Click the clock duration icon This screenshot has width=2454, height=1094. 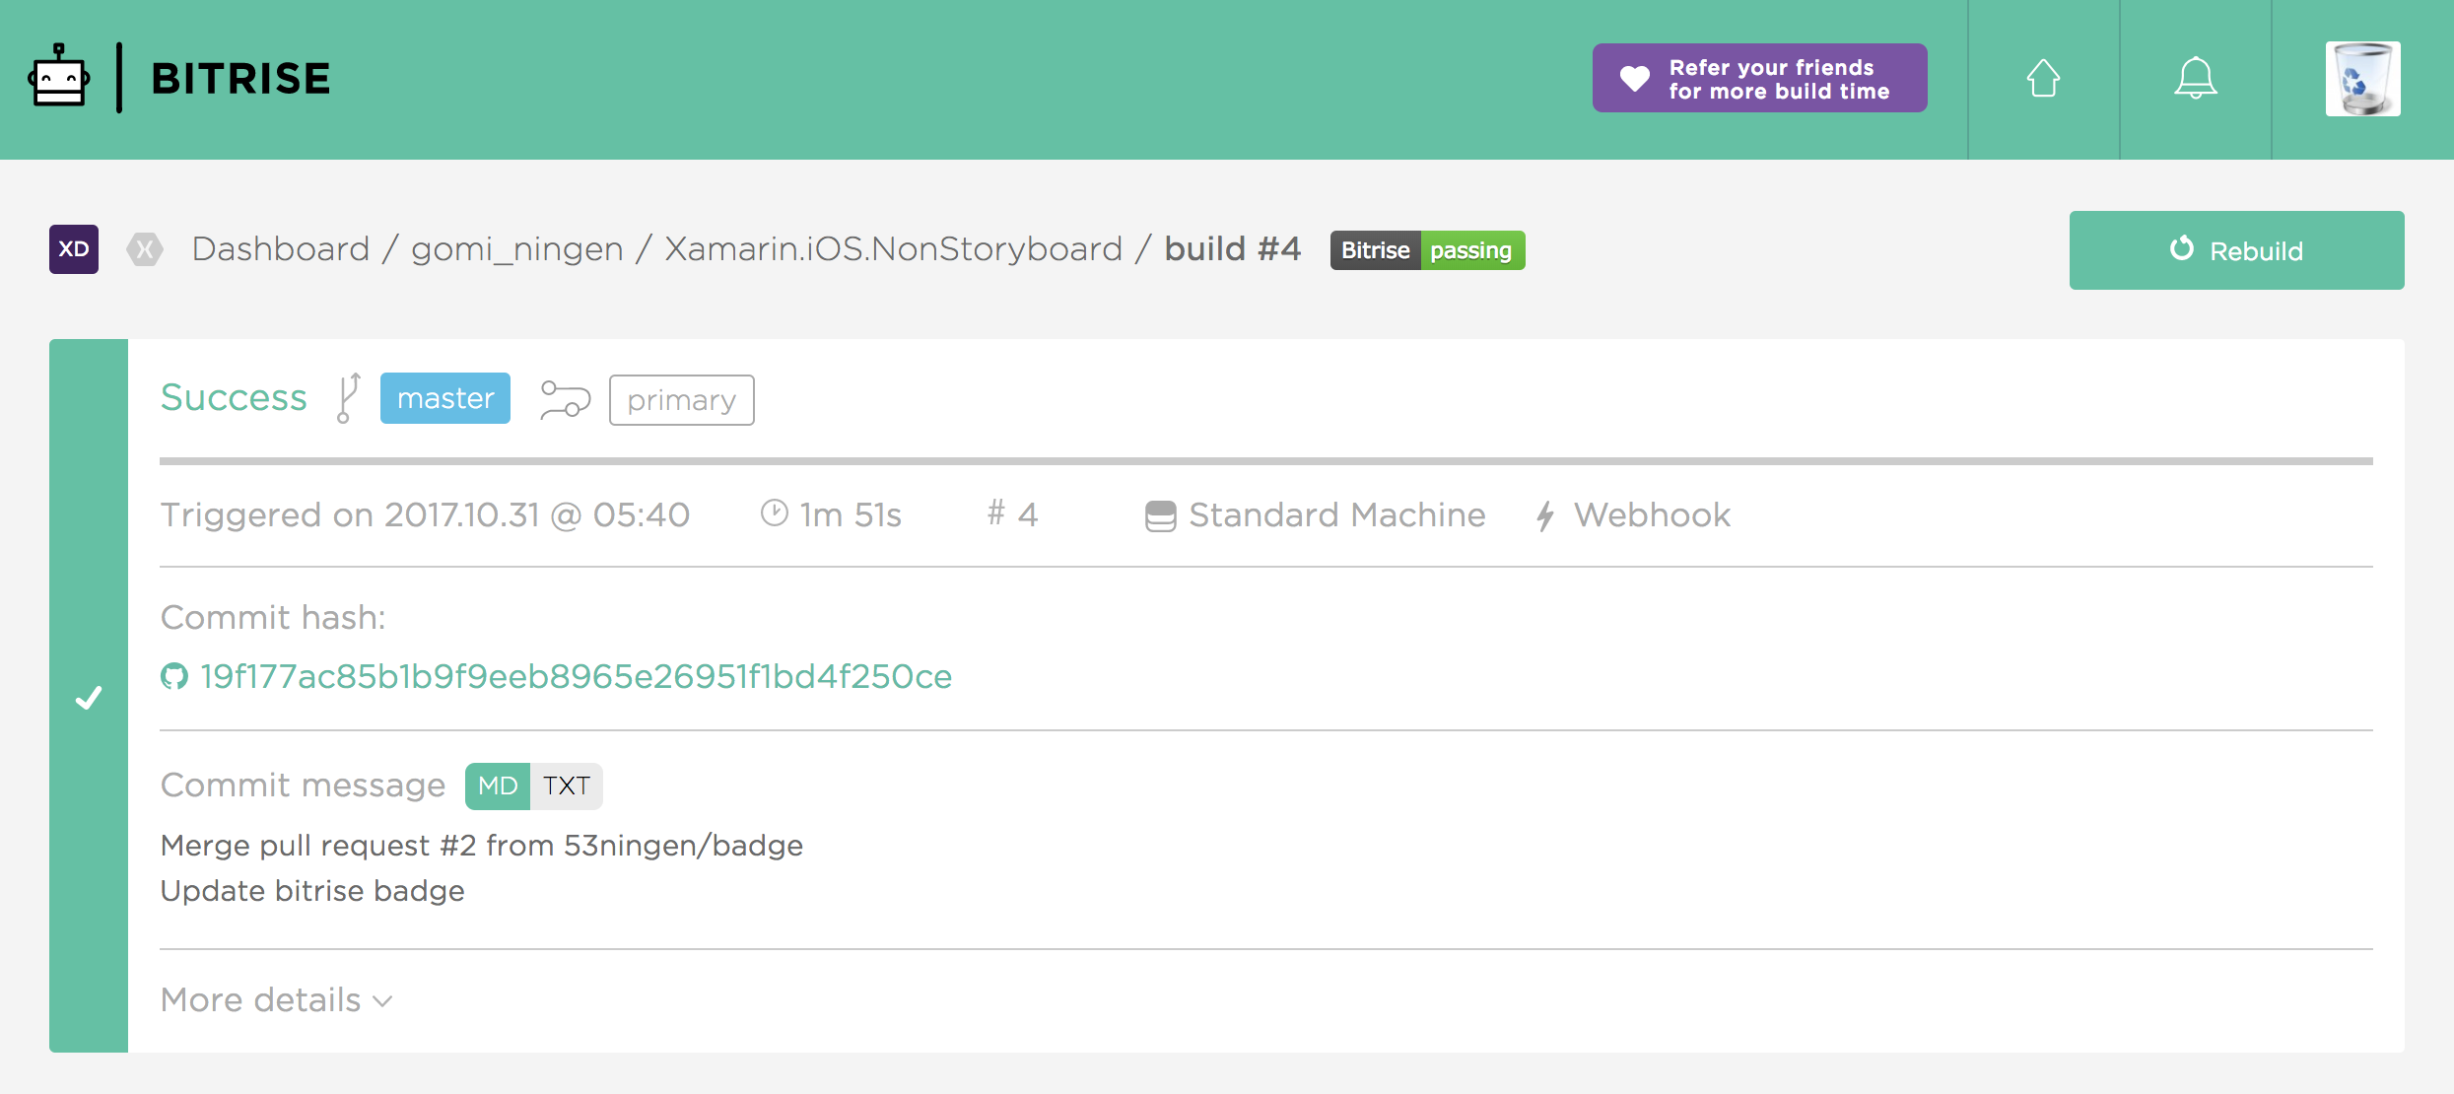pos(775,513)
